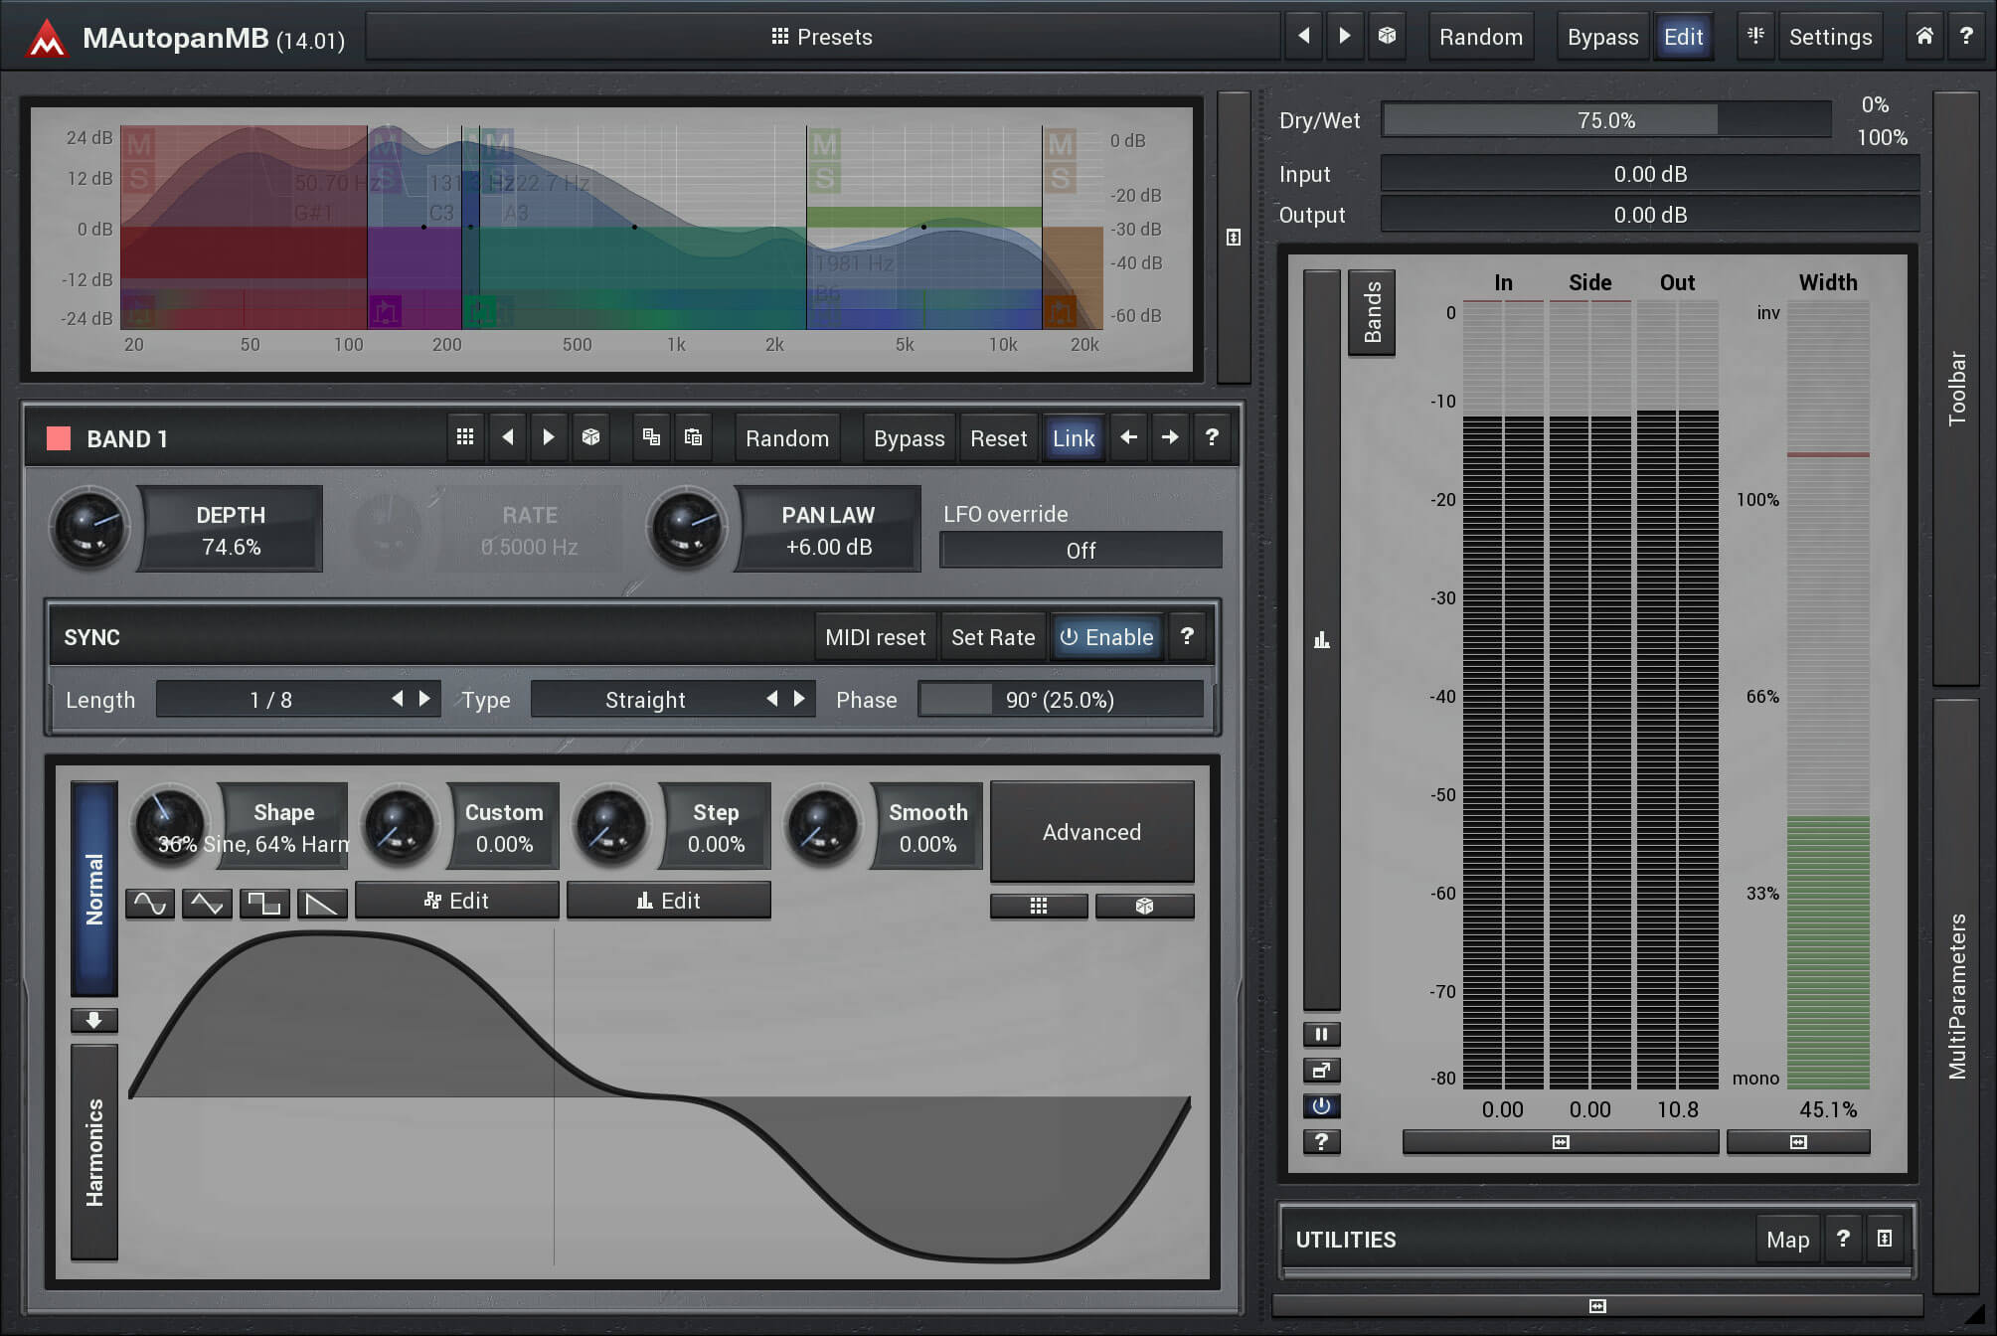Select the sawtooth wave shape icon
1997x1336 pixels.
pyautogui.click(x=322, y=904)
